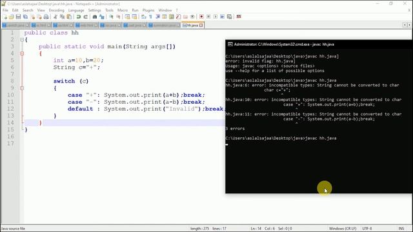Toggle show all characters pilcrow icon
Screen dimensions: 413x232
pyautogui.click(x=150, y=17)
